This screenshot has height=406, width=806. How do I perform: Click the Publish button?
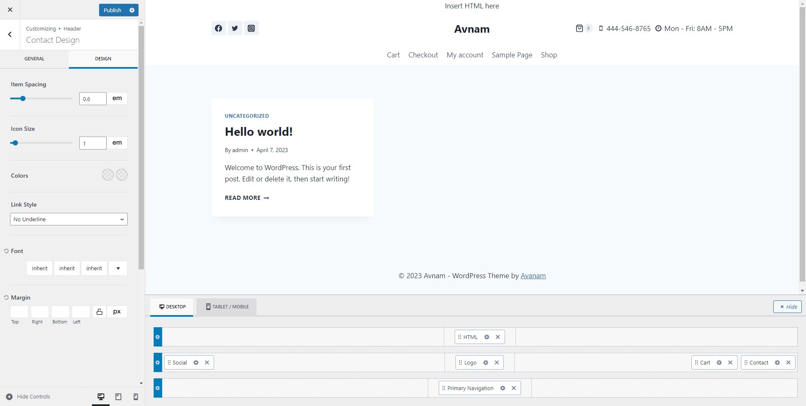113,10
